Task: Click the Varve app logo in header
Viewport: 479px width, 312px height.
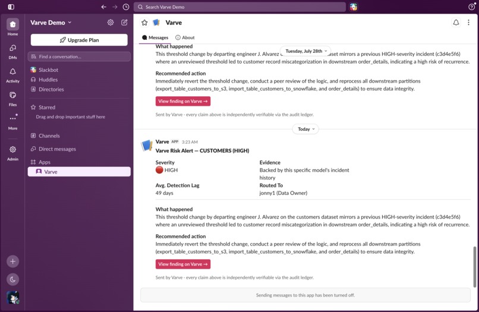Action: pos(156,23)
